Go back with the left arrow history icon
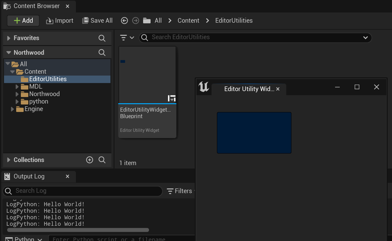This screenshot has width=392, height=241. pos(124,21)
